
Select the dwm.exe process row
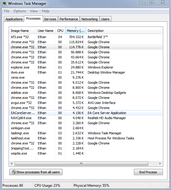pos(86,72)
